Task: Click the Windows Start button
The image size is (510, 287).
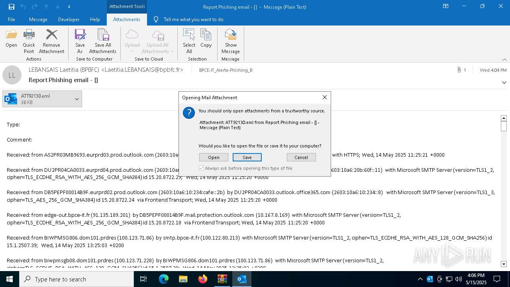Action: click(x=10, y=279)
